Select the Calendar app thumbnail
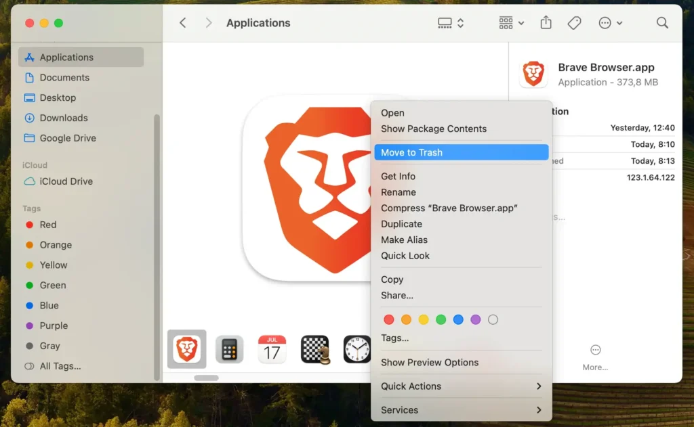The height and width of the screenshot is (427, 694). pos(272,349)
